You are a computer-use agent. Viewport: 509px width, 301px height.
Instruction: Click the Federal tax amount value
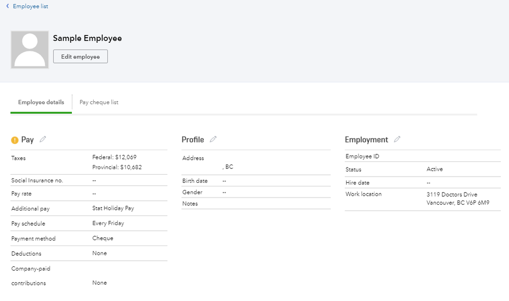coord(114,157)
